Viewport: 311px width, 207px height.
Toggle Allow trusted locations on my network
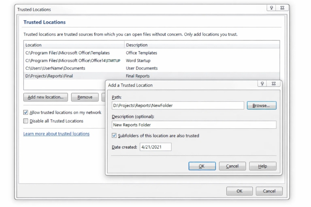click(26, 113)
